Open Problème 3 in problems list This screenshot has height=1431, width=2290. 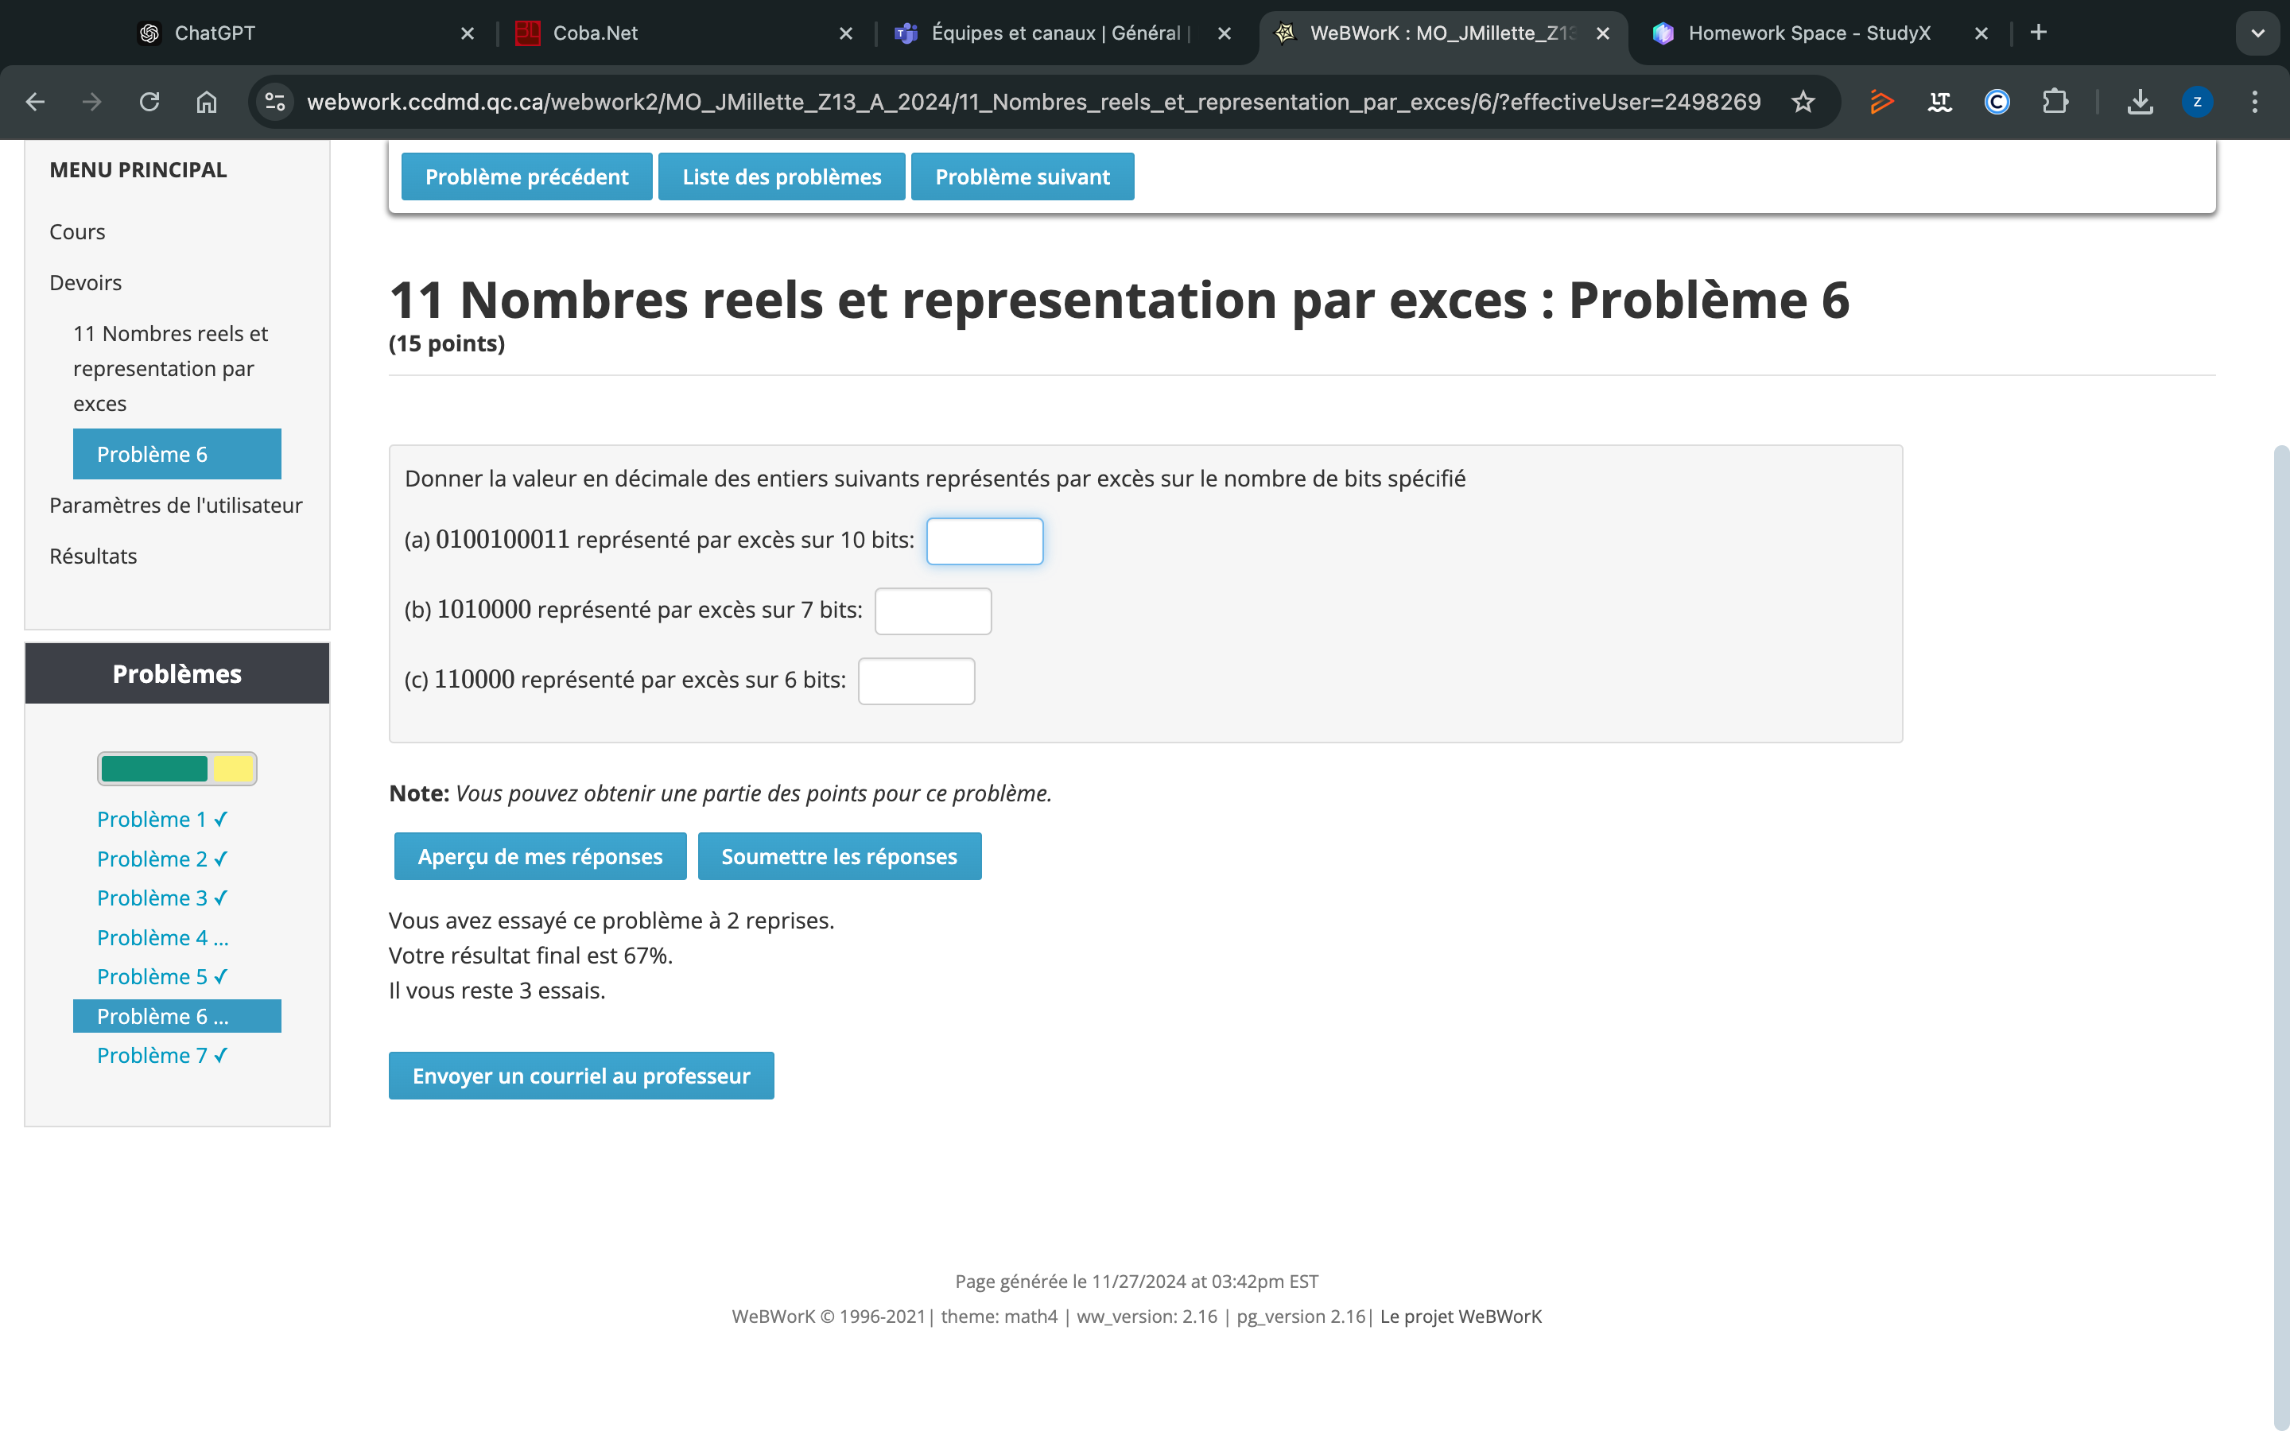click(x=162, y=898)
